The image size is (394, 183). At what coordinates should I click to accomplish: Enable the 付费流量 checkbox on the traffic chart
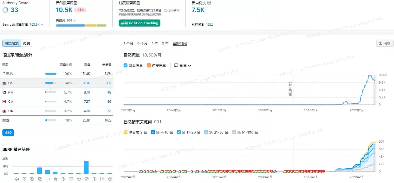[x=148, y=65]
